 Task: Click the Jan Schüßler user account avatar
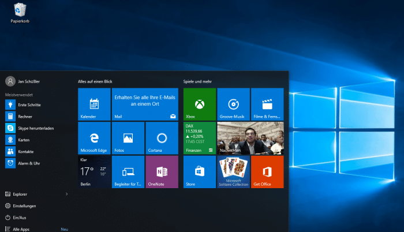point(10,81)
